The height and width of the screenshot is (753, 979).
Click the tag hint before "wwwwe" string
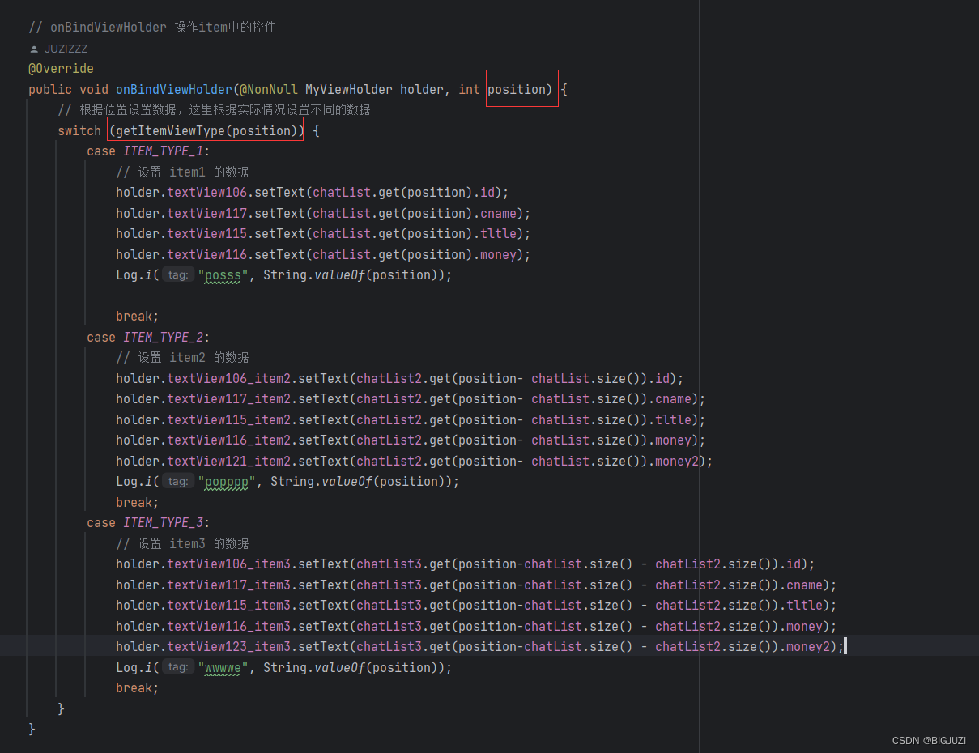(178, 667)
